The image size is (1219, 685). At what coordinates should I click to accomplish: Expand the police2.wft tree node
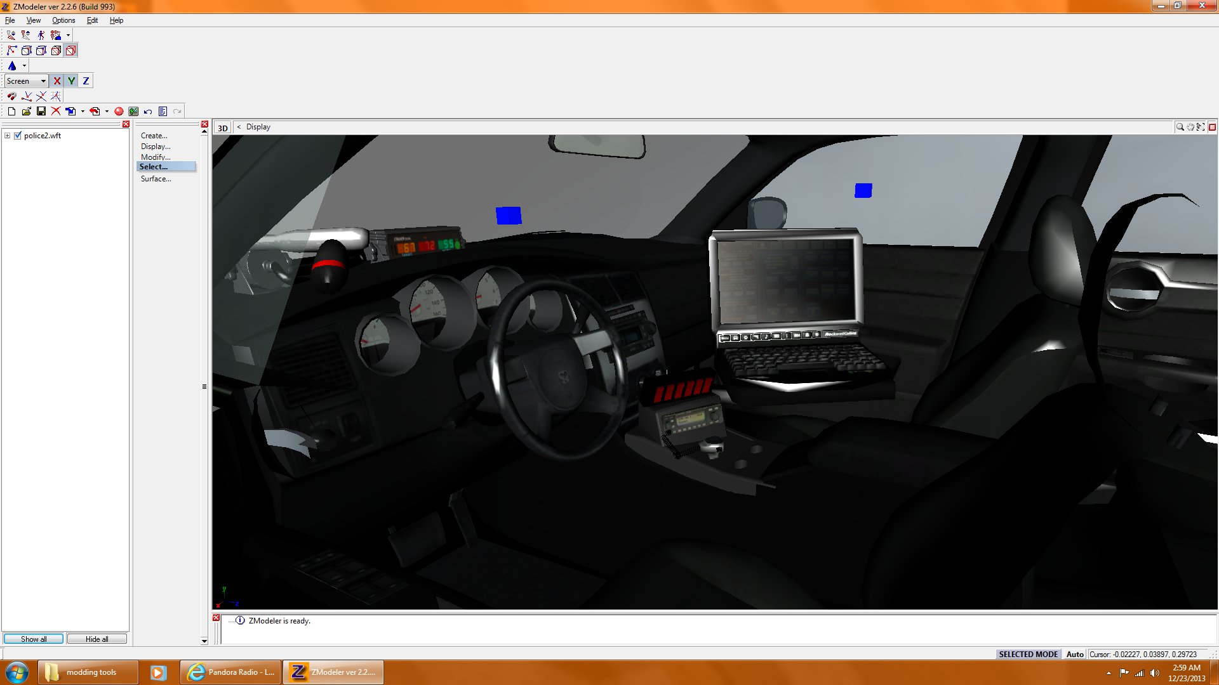(x=7, y=135)
